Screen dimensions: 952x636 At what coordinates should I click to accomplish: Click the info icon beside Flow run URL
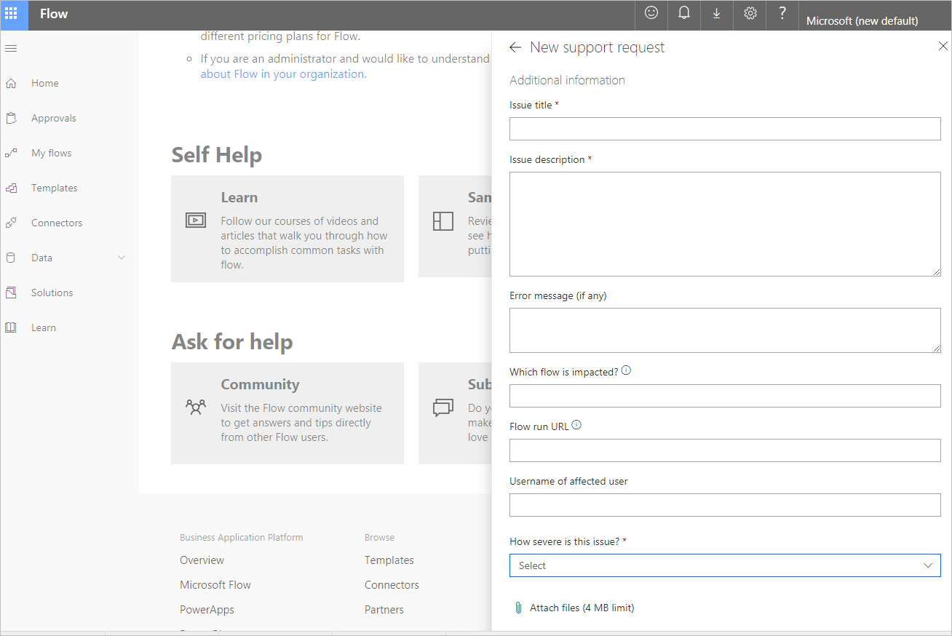point(576,425)
